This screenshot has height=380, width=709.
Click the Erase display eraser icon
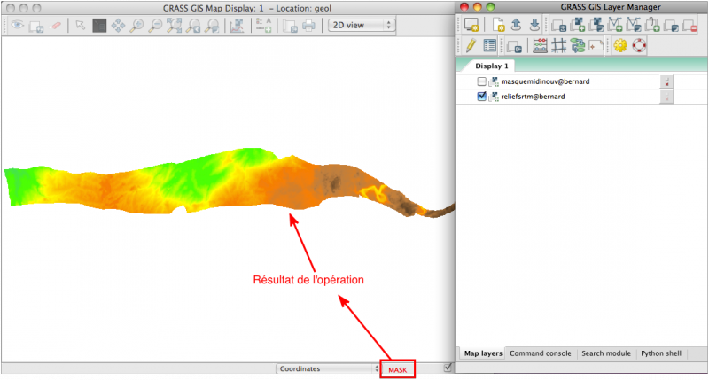(x=57, y=26)
